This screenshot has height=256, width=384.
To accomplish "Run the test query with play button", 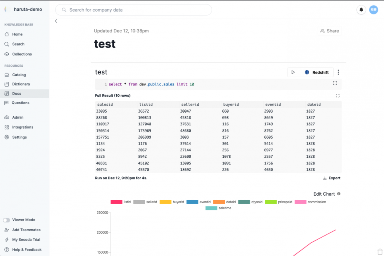I will (293, 72).
